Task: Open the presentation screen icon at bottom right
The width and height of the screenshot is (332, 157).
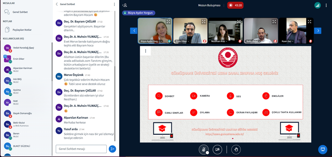Action: point(322,150)
